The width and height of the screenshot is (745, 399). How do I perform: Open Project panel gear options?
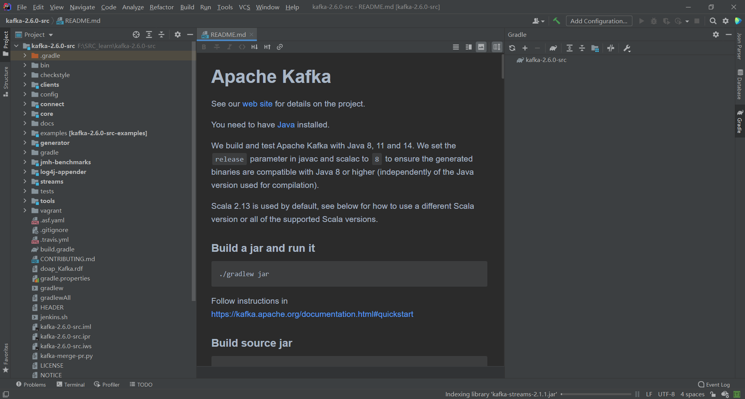(x=178, y=34)
